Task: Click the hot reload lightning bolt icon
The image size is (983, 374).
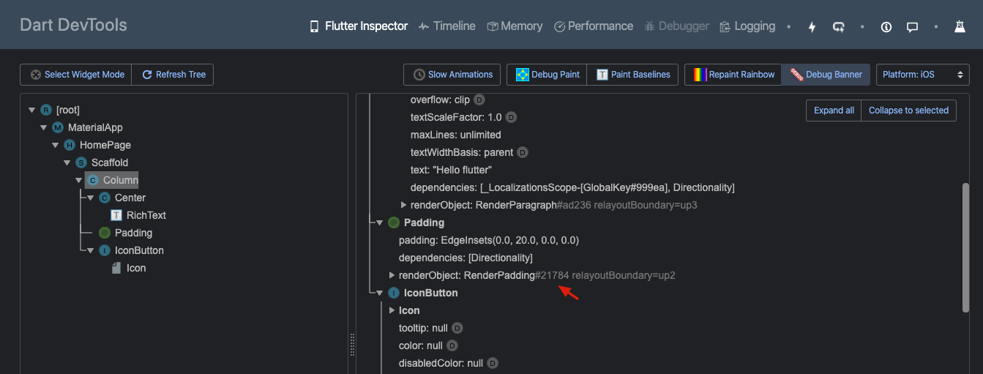Action: coord(812,27)
